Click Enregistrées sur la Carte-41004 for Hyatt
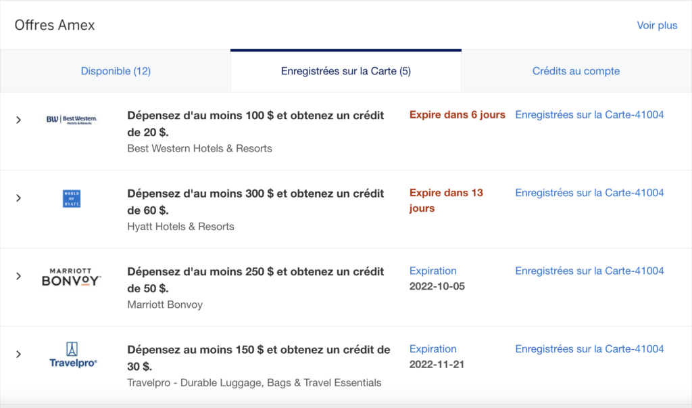This screenshot has width=692, height=408. click(x=589, y=193)
